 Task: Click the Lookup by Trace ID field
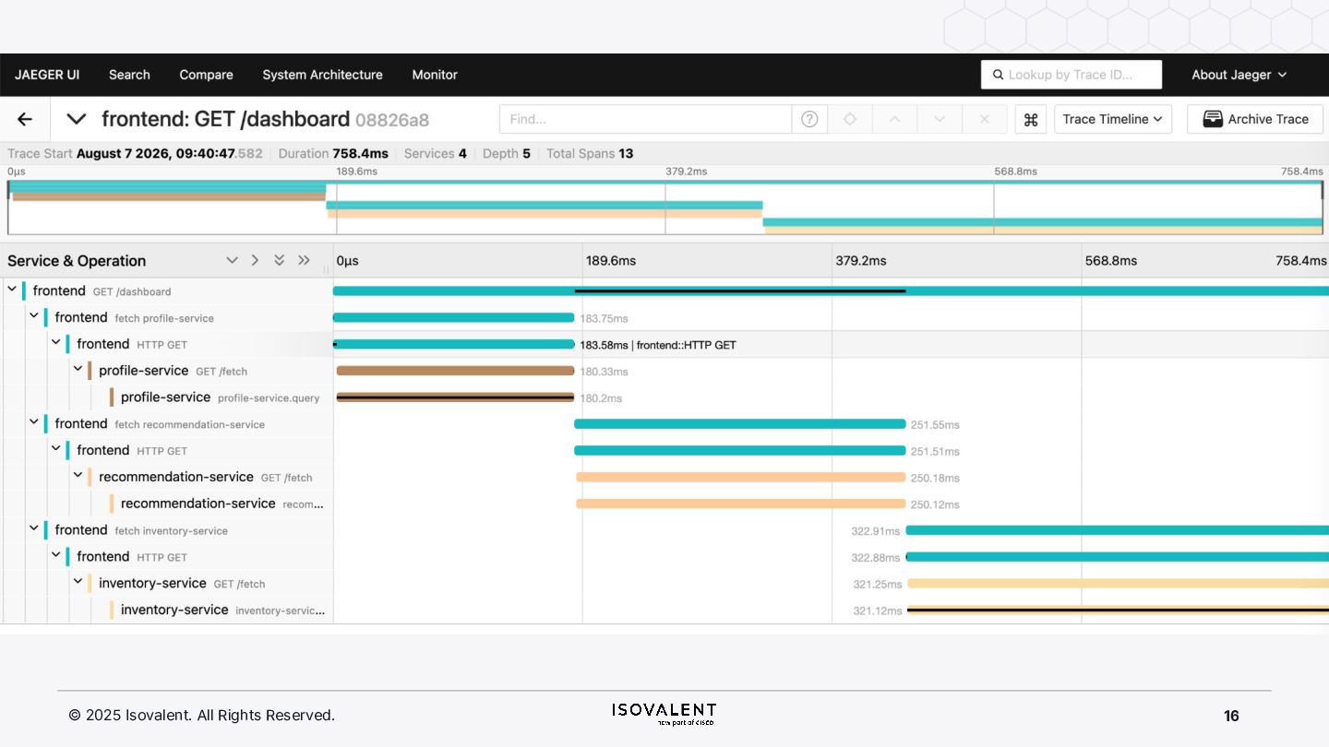click(x=1072, y=75)
